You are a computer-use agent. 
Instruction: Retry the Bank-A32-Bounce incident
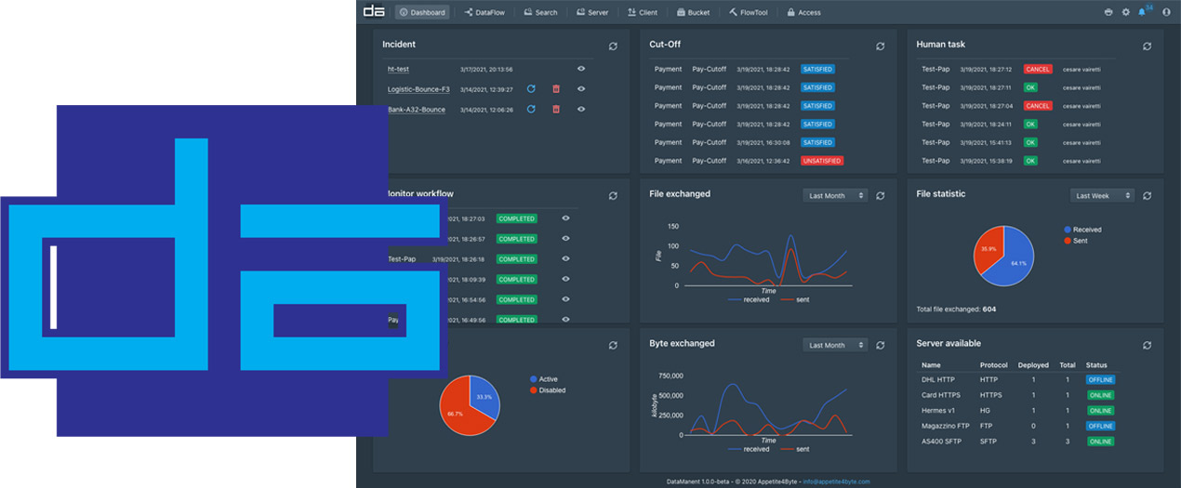pyautogui.click(x=531, y=110)
